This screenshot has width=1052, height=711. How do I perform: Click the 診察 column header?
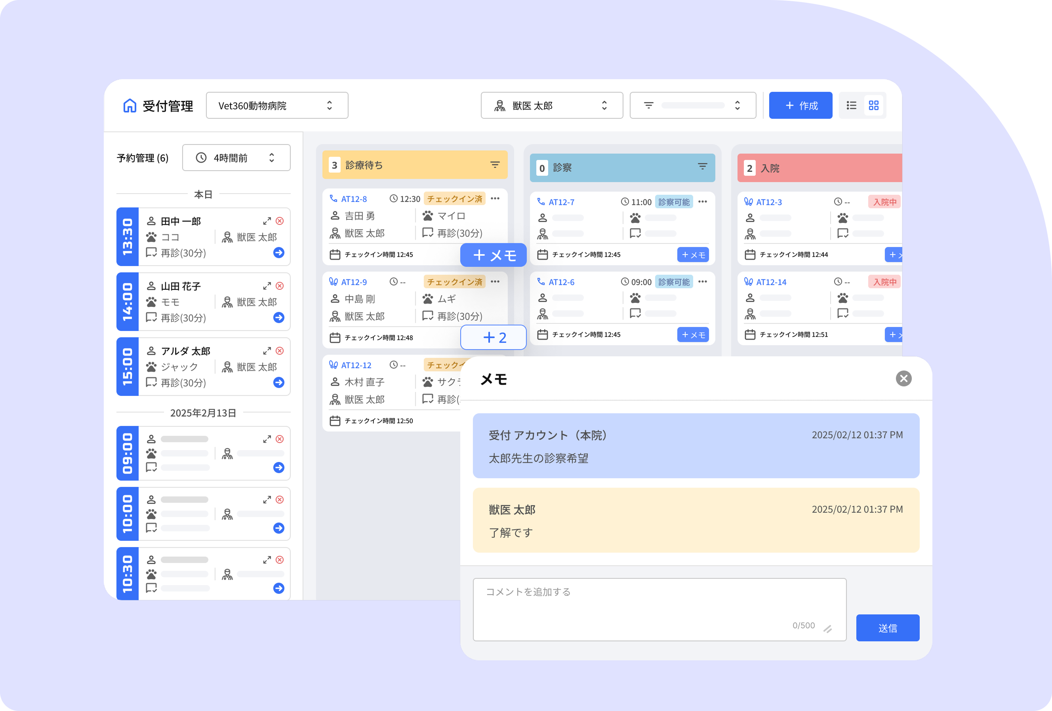pos(622,168)
